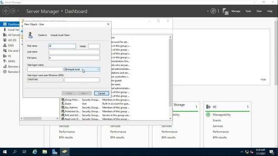
Task: Open the navigation history dropdown arrow
Action: tap(18, 11)
